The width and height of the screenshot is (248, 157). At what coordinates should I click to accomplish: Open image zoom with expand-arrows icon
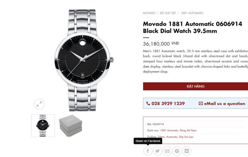point(39,104)
